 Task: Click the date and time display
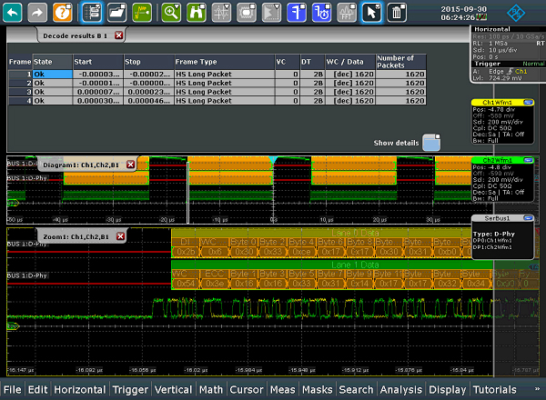(x=463, y=14)
